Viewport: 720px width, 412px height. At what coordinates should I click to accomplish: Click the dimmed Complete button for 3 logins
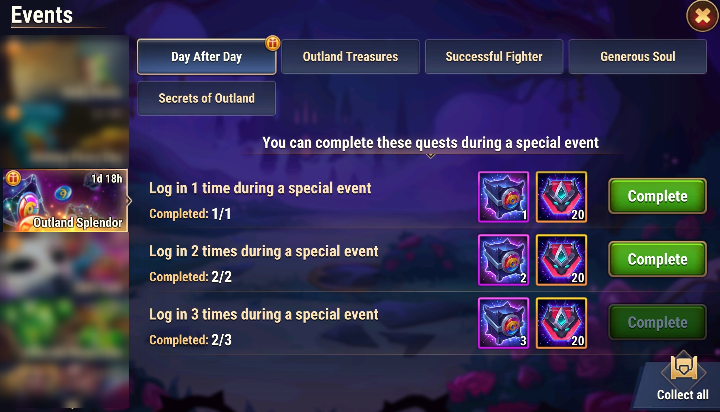(x=657, y=322)
